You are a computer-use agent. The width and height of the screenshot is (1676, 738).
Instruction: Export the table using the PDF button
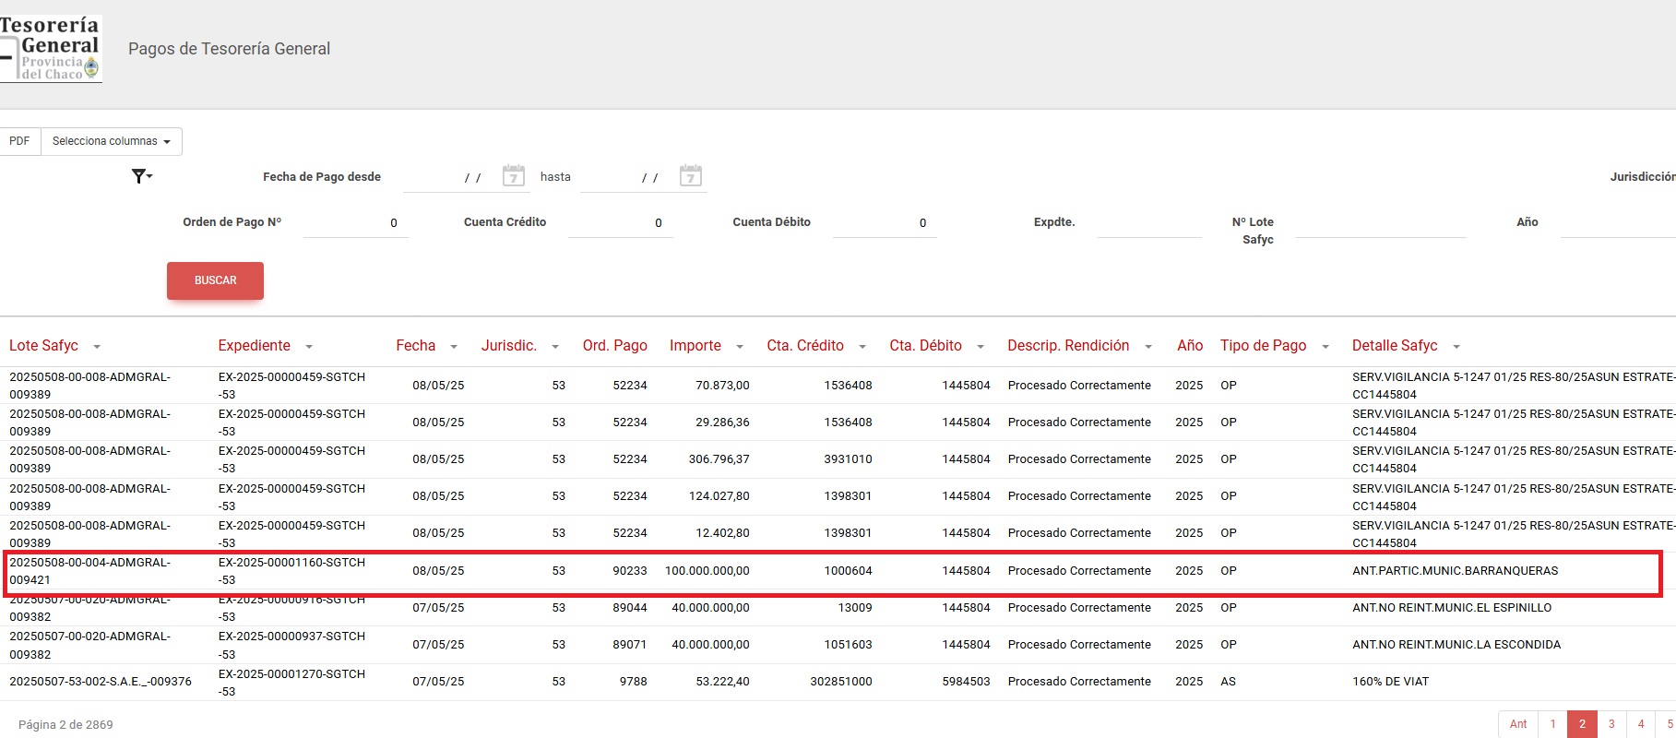19,141
